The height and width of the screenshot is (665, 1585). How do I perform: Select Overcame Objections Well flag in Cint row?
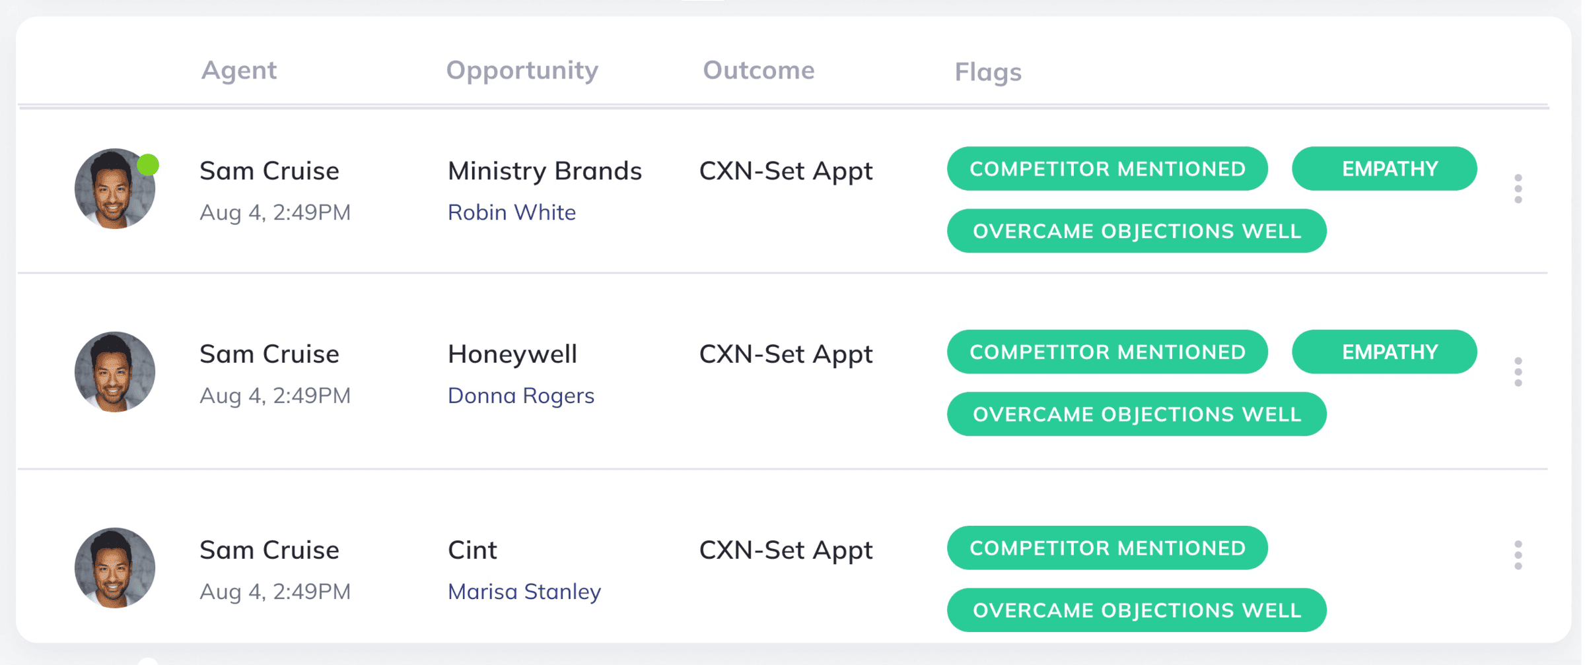(x=1137, y=610)
